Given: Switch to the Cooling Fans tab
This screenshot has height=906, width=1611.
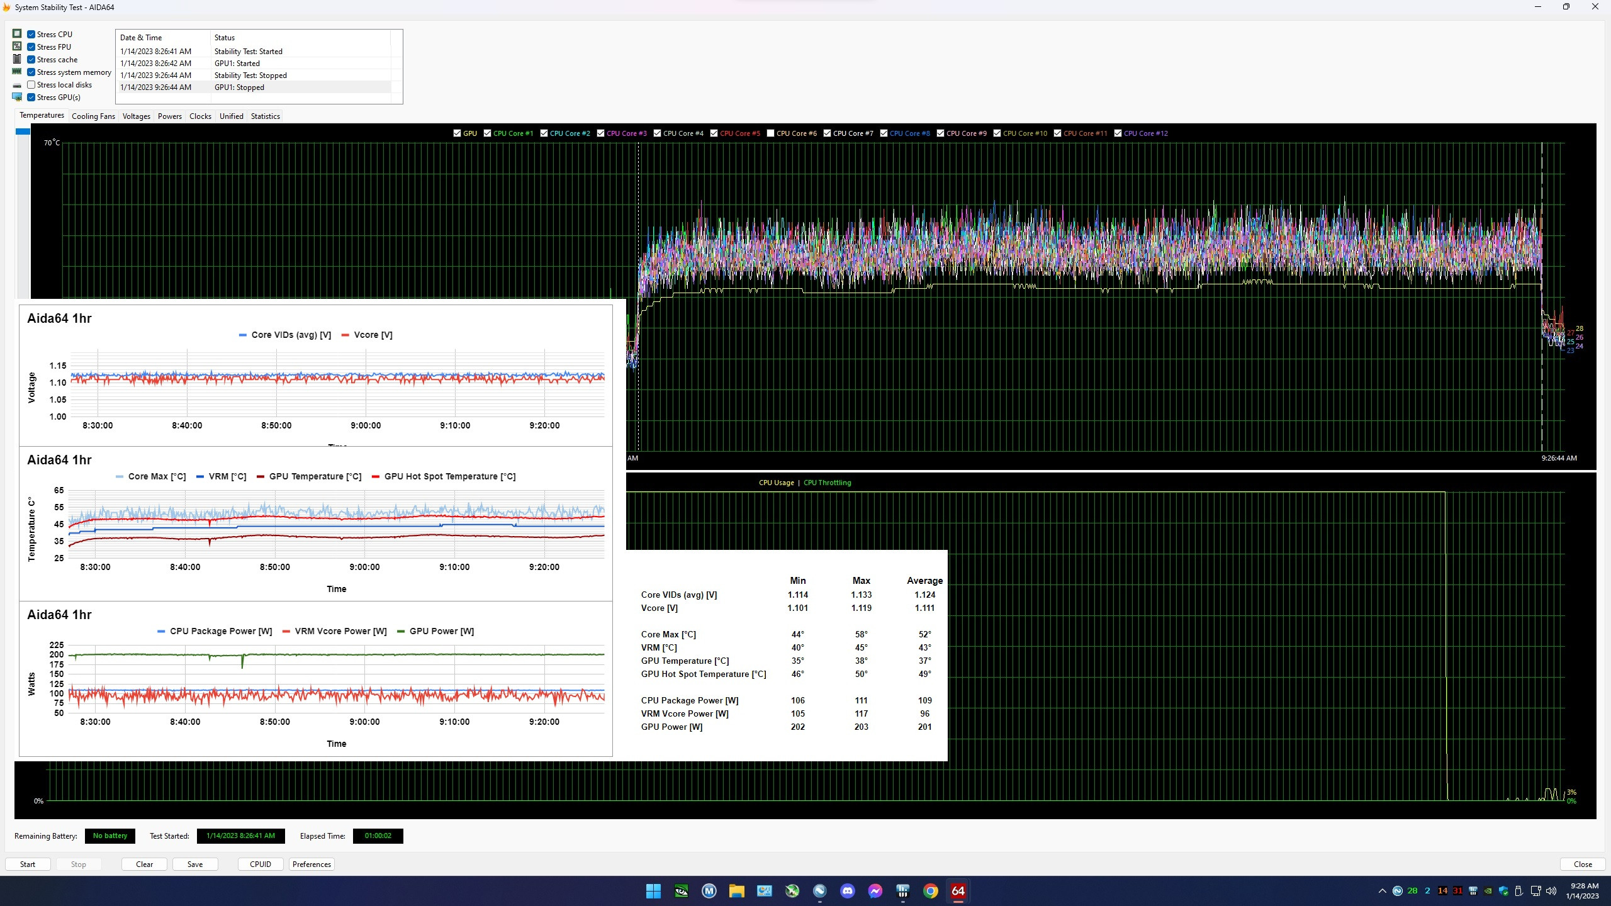Looking at the screenshot, I should pos(93,116).
